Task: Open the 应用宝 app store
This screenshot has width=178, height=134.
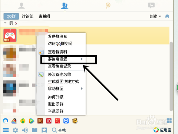Action: point(162,130)
